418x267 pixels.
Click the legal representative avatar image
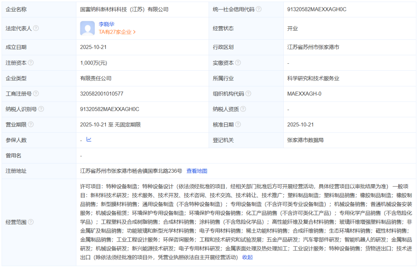(87, 28)
